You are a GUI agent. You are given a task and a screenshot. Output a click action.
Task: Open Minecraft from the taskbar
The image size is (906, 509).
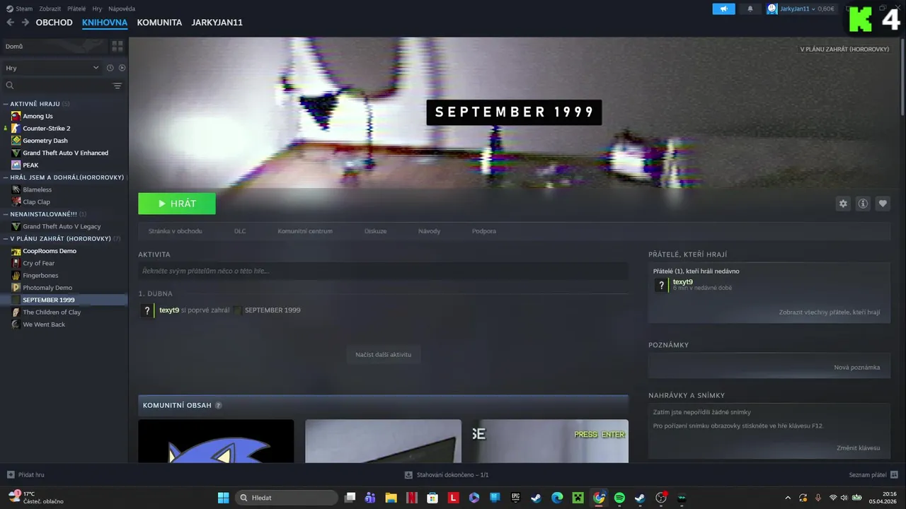pyautogui.click(x=578, y=498)
